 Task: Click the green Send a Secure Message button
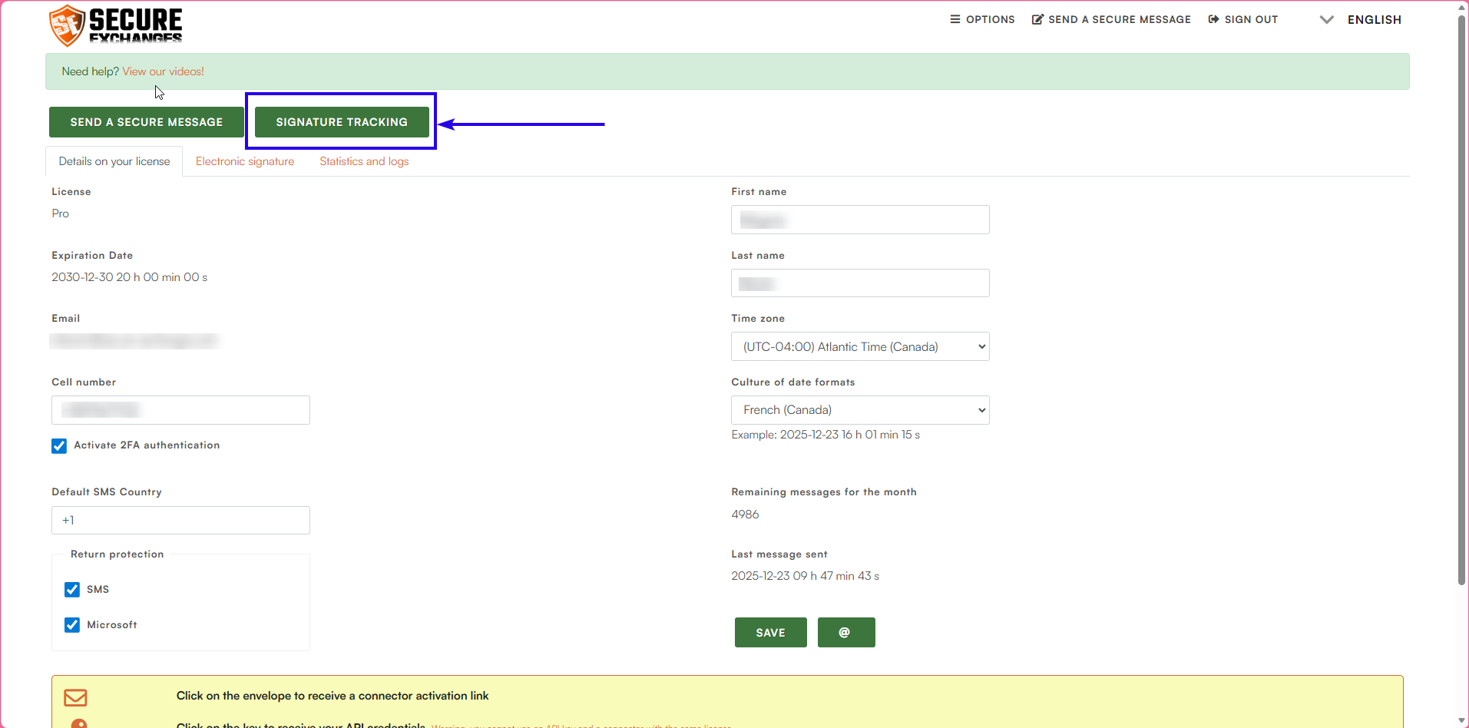pos(147,122)
